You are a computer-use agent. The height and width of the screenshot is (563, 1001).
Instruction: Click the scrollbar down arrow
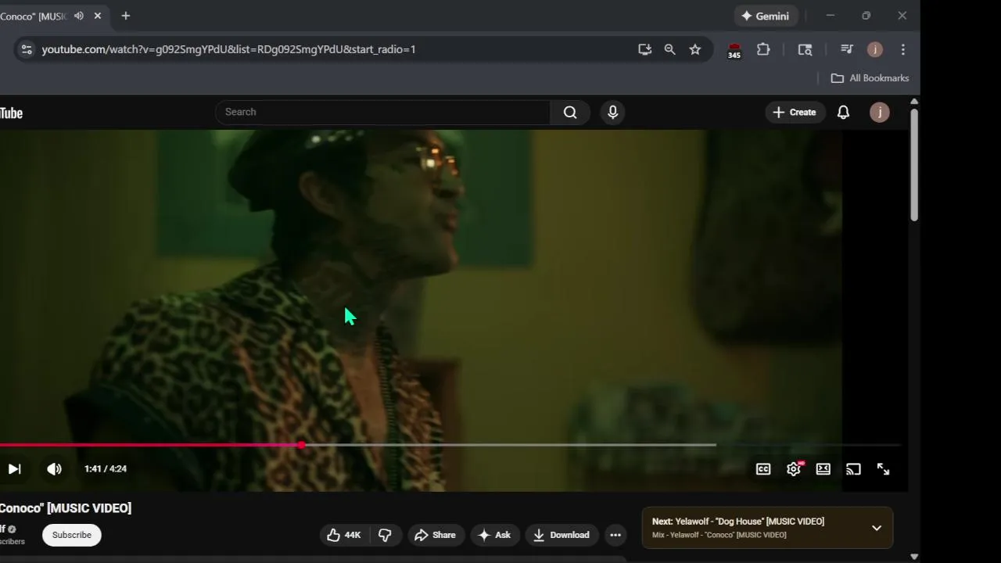pos(914,557)
